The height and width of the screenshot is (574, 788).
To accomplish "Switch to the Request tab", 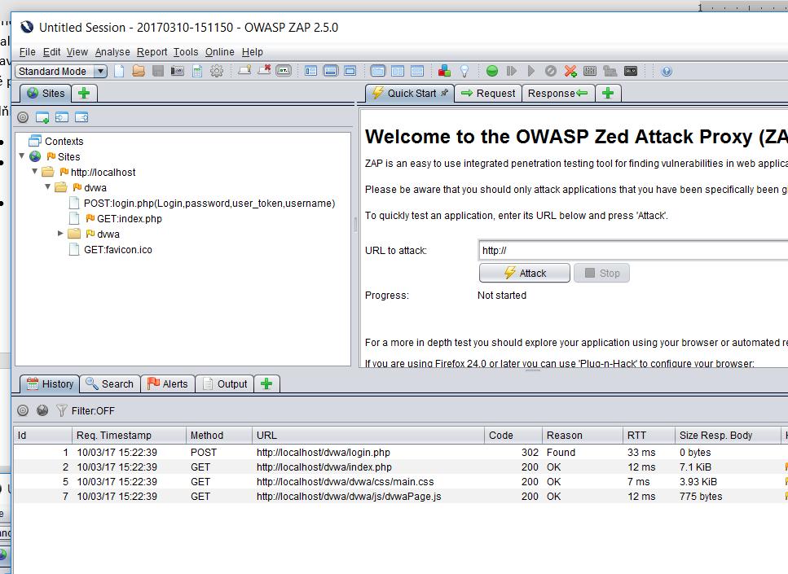I will point(488,94).
